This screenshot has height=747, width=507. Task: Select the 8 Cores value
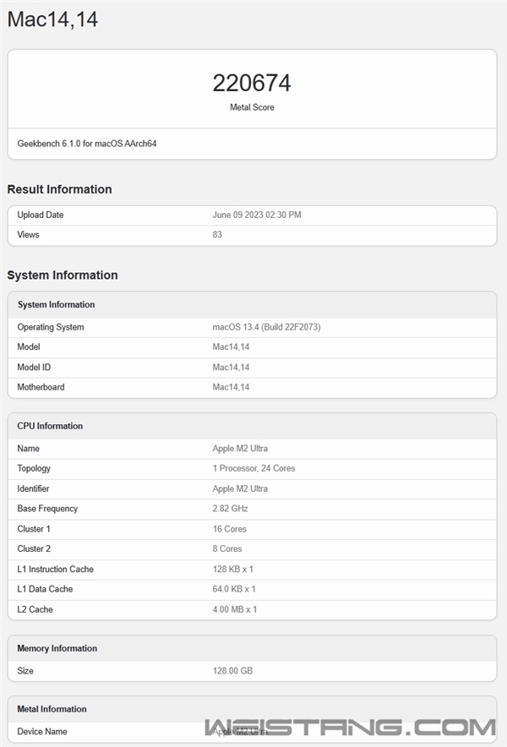click(227, 548)
